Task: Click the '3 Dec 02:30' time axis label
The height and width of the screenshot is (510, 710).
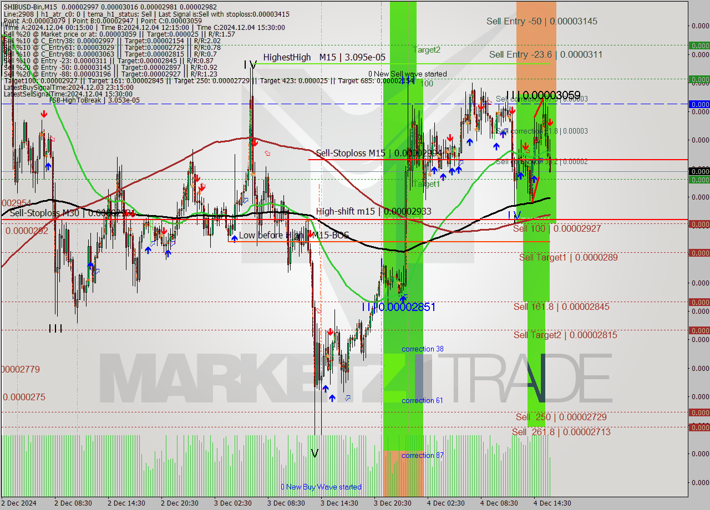Action: (232, 503)
